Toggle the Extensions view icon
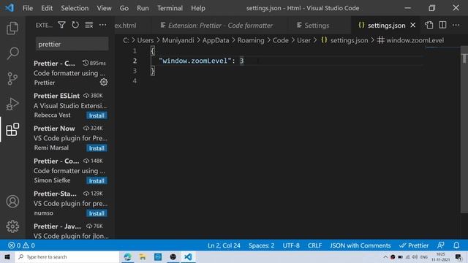 coord(12,129)
